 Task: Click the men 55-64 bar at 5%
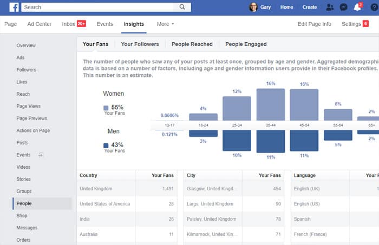click(x=338, y=135)
